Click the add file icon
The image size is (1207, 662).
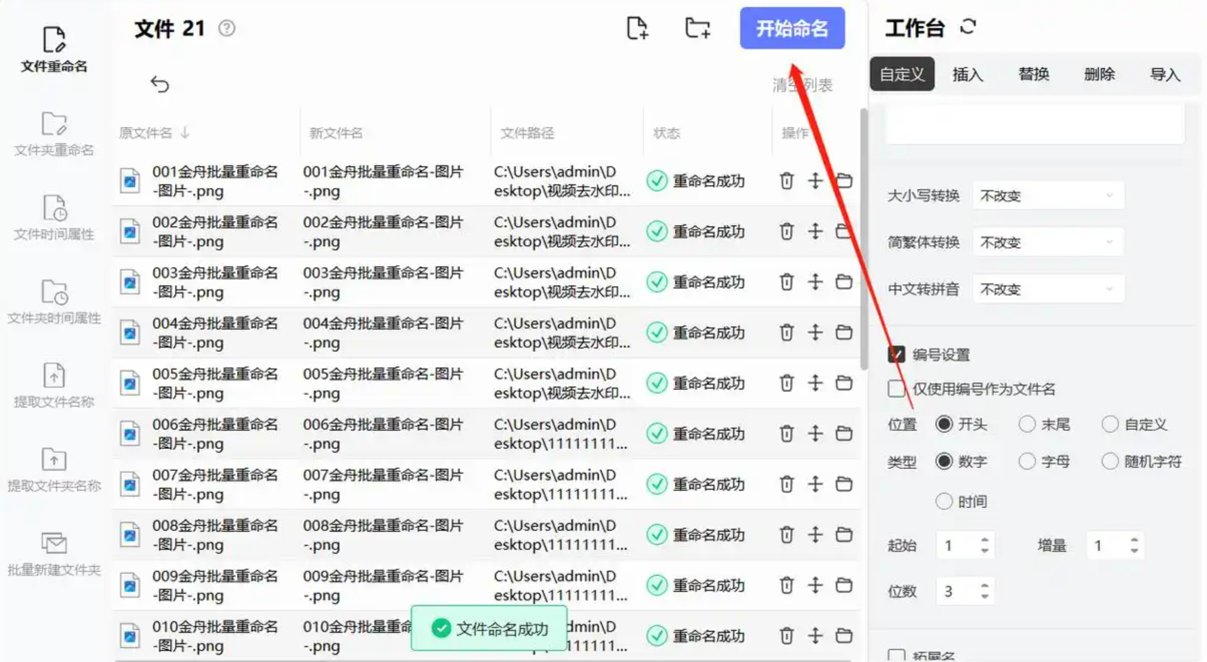(x=637, y=28)
